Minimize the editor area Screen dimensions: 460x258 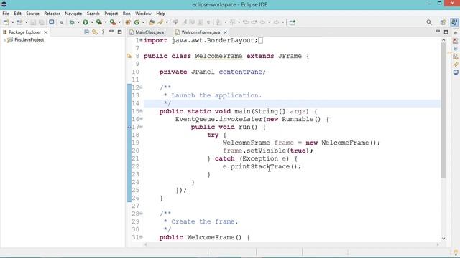[x=438, y=32]
